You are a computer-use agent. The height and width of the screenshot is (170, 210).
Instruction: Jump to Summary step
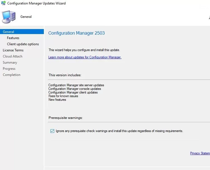coord(10,63)
